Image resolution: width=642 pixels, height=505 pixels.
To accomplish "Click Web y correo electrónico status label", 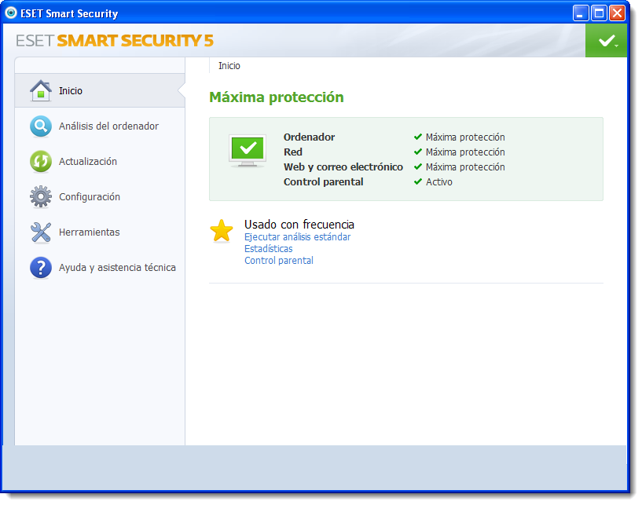I will click(x=343, y=167).
